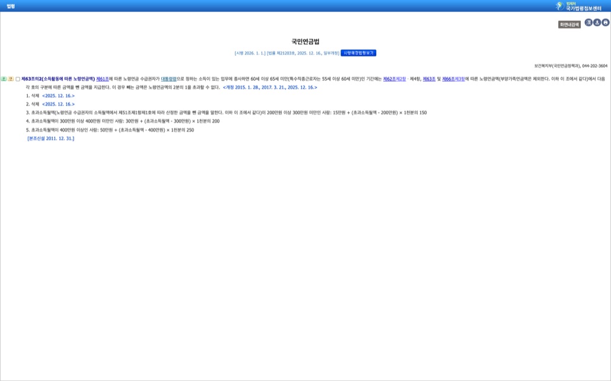
Task: Open the 대통령령 link
Action: pyautogui.click(x=168, y=79)
